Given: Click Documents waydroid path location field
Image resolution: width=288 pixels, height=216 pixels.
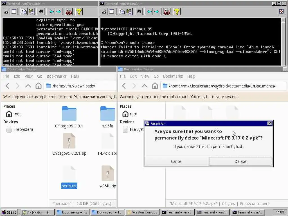Looking at the screenshot, I should (x=223, y=86).
